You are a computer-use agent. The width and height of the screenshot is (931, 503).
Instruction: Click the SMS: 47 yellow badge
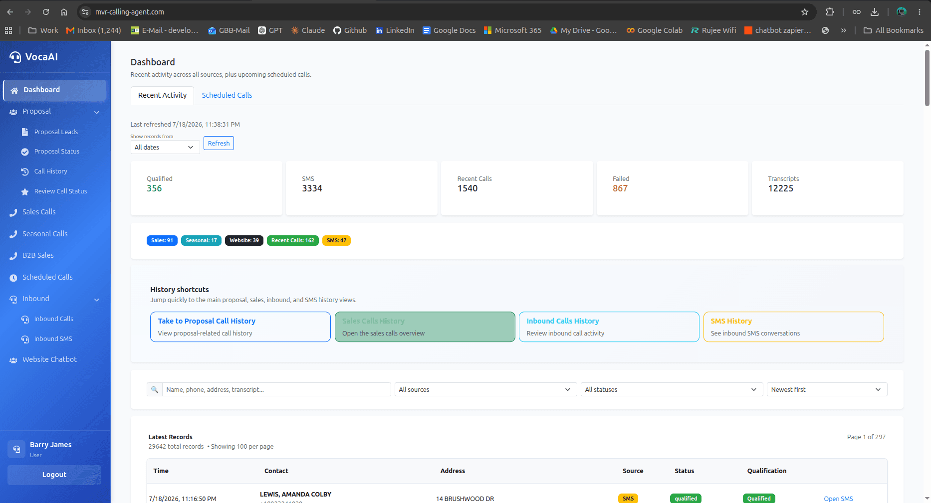336,240
